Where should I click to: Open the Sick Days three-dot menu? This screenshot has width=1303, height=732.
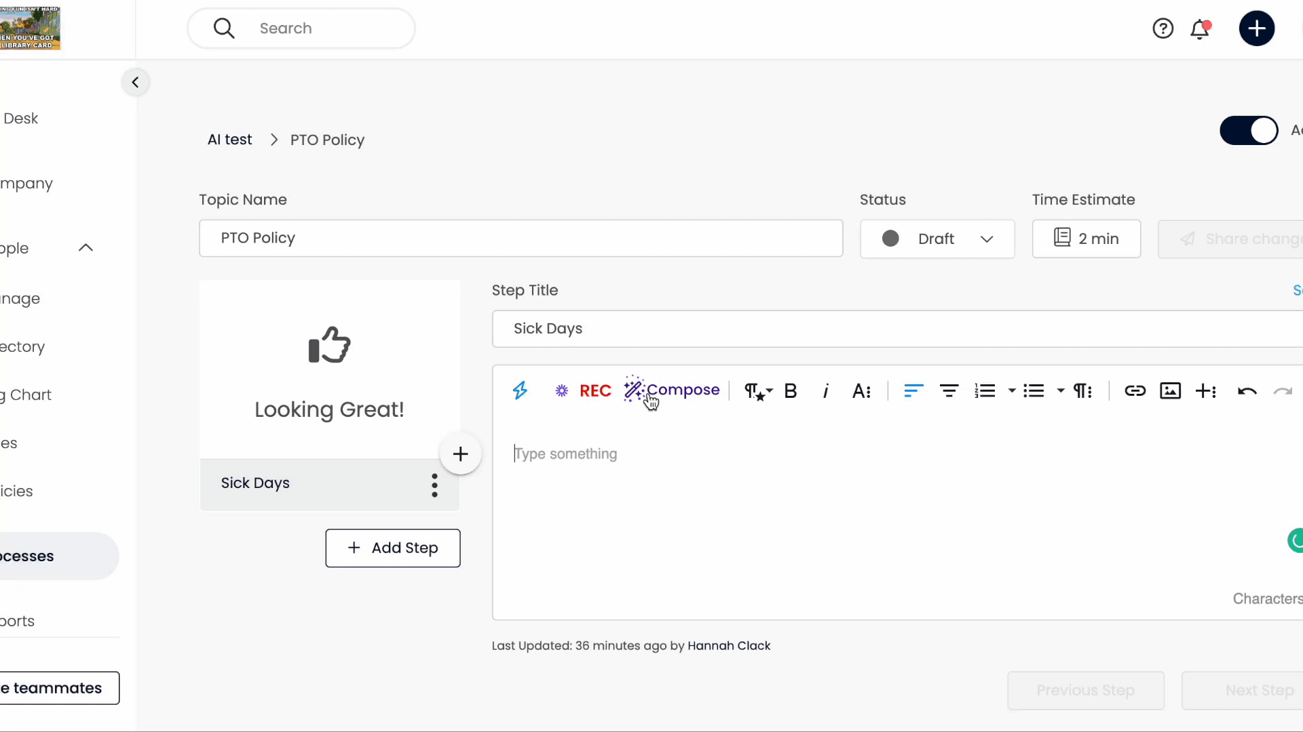(x=434, y=485)
